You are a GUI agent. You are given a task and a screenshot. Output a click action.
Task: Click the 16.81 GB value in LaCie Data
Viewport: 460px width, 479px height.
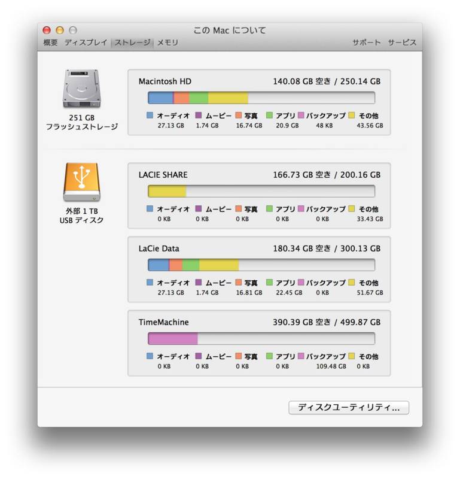tap(249, 292)
